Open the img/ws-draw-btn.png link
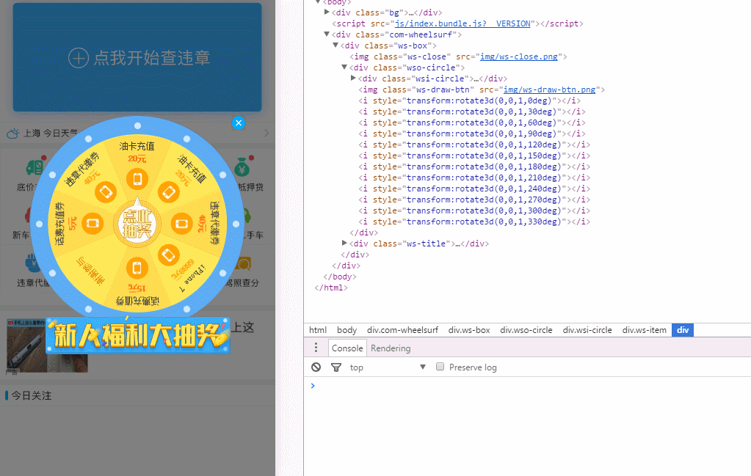Viewport: 751px width, 476px height. (x=549, y=89)
